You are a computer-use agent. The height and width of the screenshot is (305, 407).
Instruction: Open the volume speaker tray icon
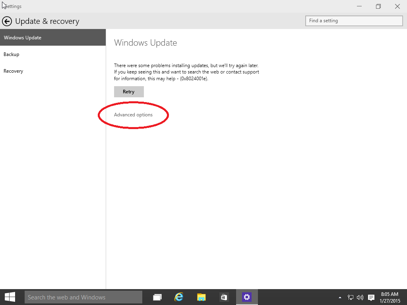pos(360,297)
